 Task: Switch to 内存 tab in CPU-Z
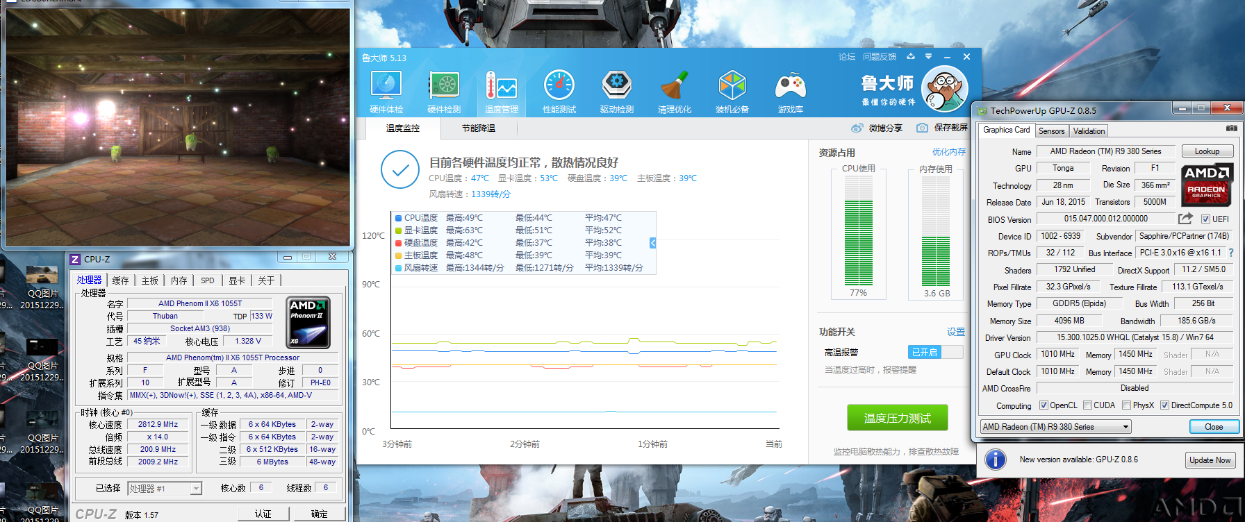[x=179, y=280]
